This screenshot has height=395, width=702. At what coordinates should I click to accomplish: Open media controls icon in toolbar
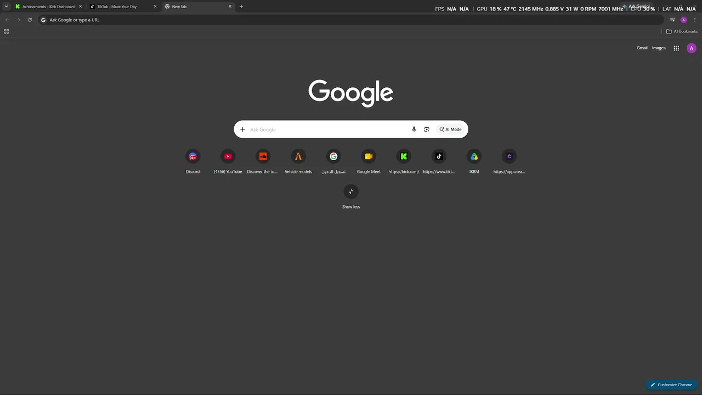point(672,20)
